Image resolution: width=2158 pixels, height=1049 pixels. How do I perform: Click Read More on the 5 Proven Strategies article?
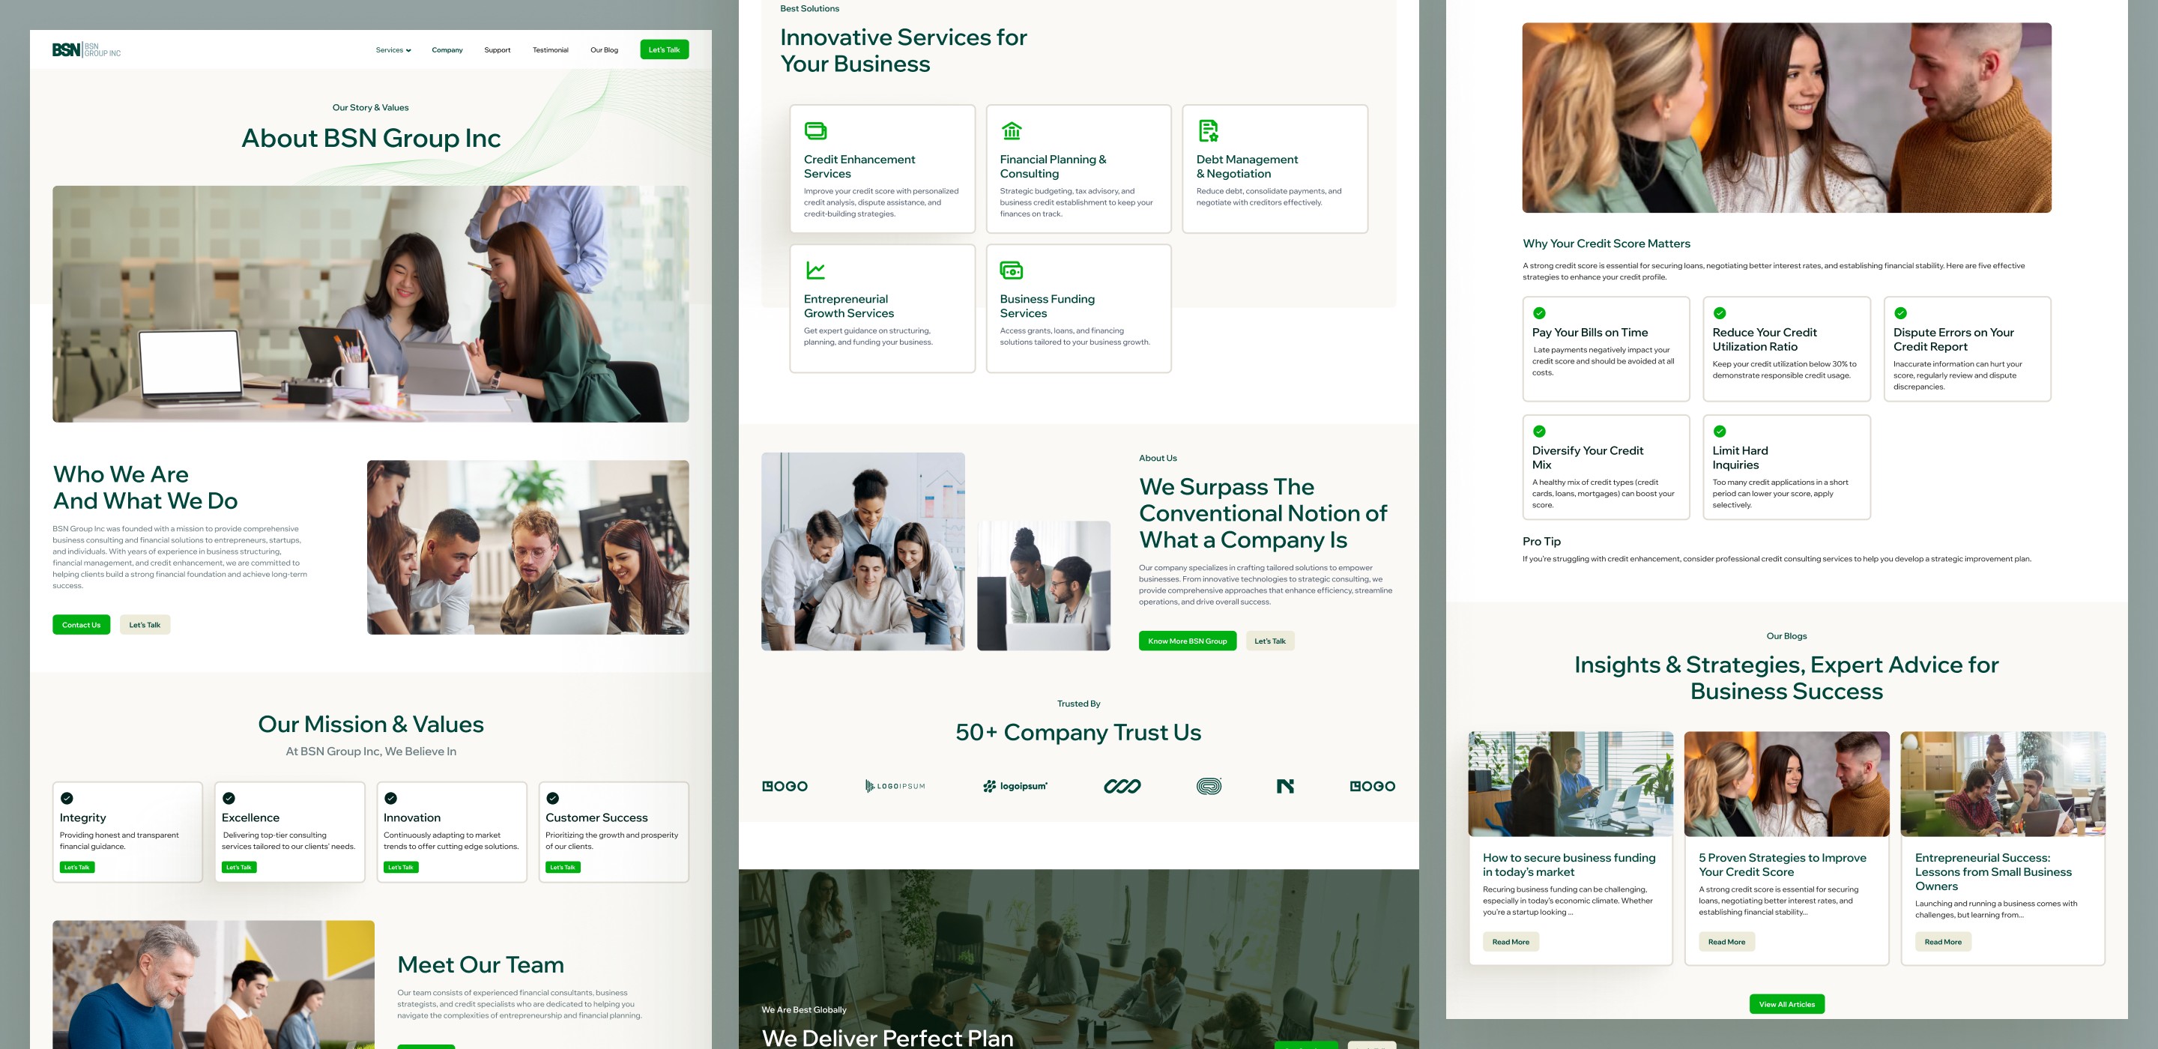[x=1726, y=942]
